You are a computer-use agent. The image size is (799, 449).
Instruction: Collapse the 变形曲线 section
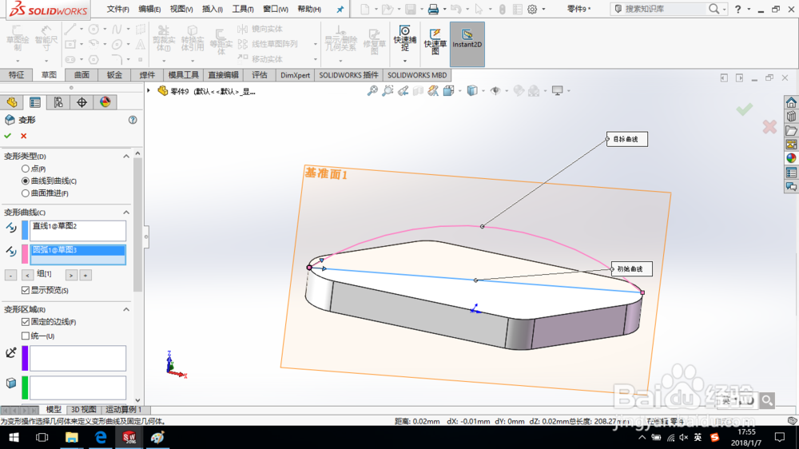pyautogui.click(x=126, y=213)
